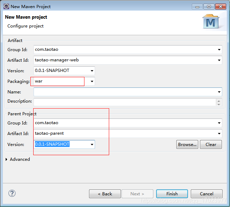
Task: Open the Artifact Version dropdown arrow
Action: 92,71
